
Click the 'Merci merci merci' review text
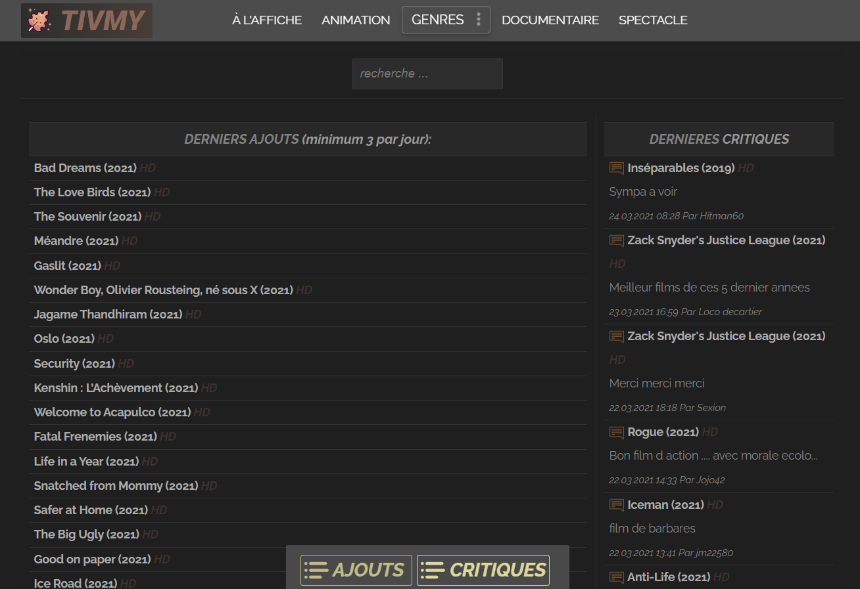pyautogui.click(x=657, y=383)
